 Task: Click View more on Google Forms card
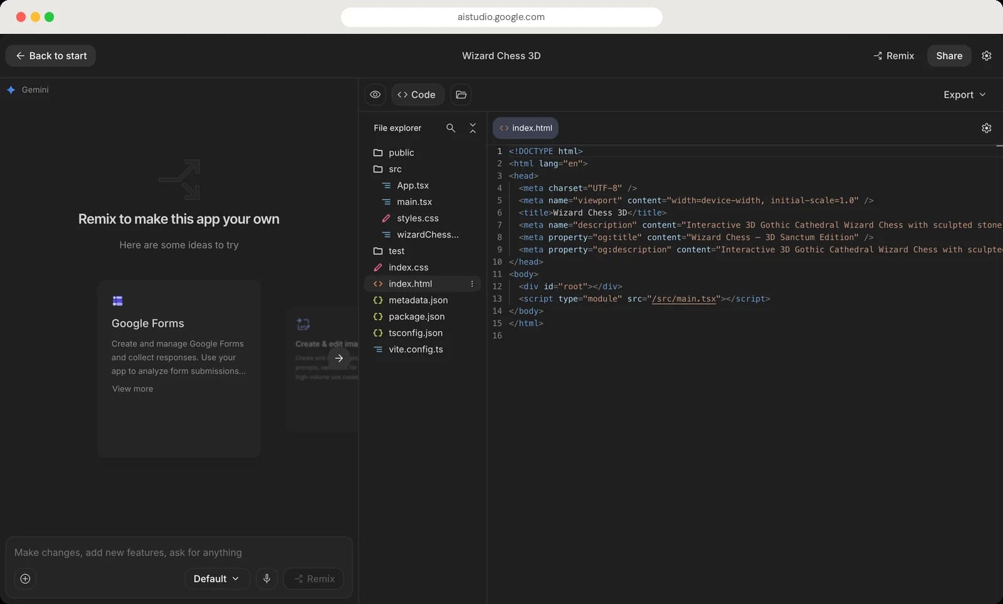(x=132, y=389)
